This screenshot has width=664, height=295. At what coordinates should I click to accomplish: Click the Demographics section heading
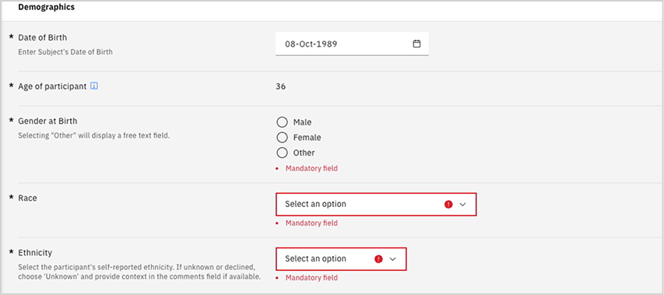click(x=47, y=7)
